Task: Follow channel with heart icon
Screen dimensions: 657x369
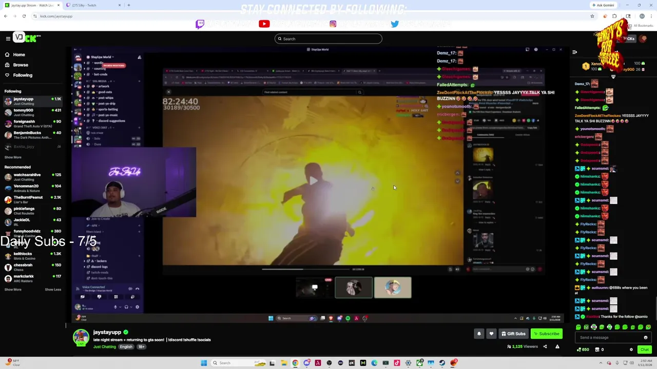Action: (x=491, y=334)
